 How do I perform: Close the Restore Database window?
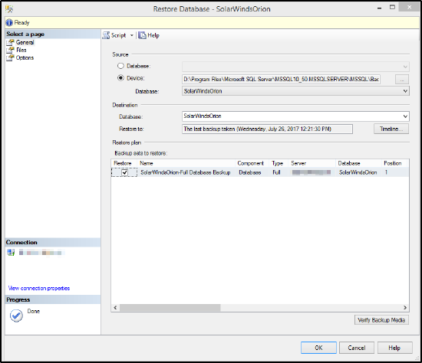pos(409,7)
